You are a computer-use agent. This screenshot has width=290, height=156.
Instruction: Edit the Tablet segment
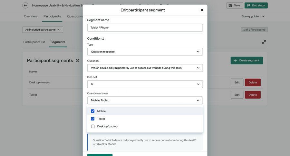237,95
